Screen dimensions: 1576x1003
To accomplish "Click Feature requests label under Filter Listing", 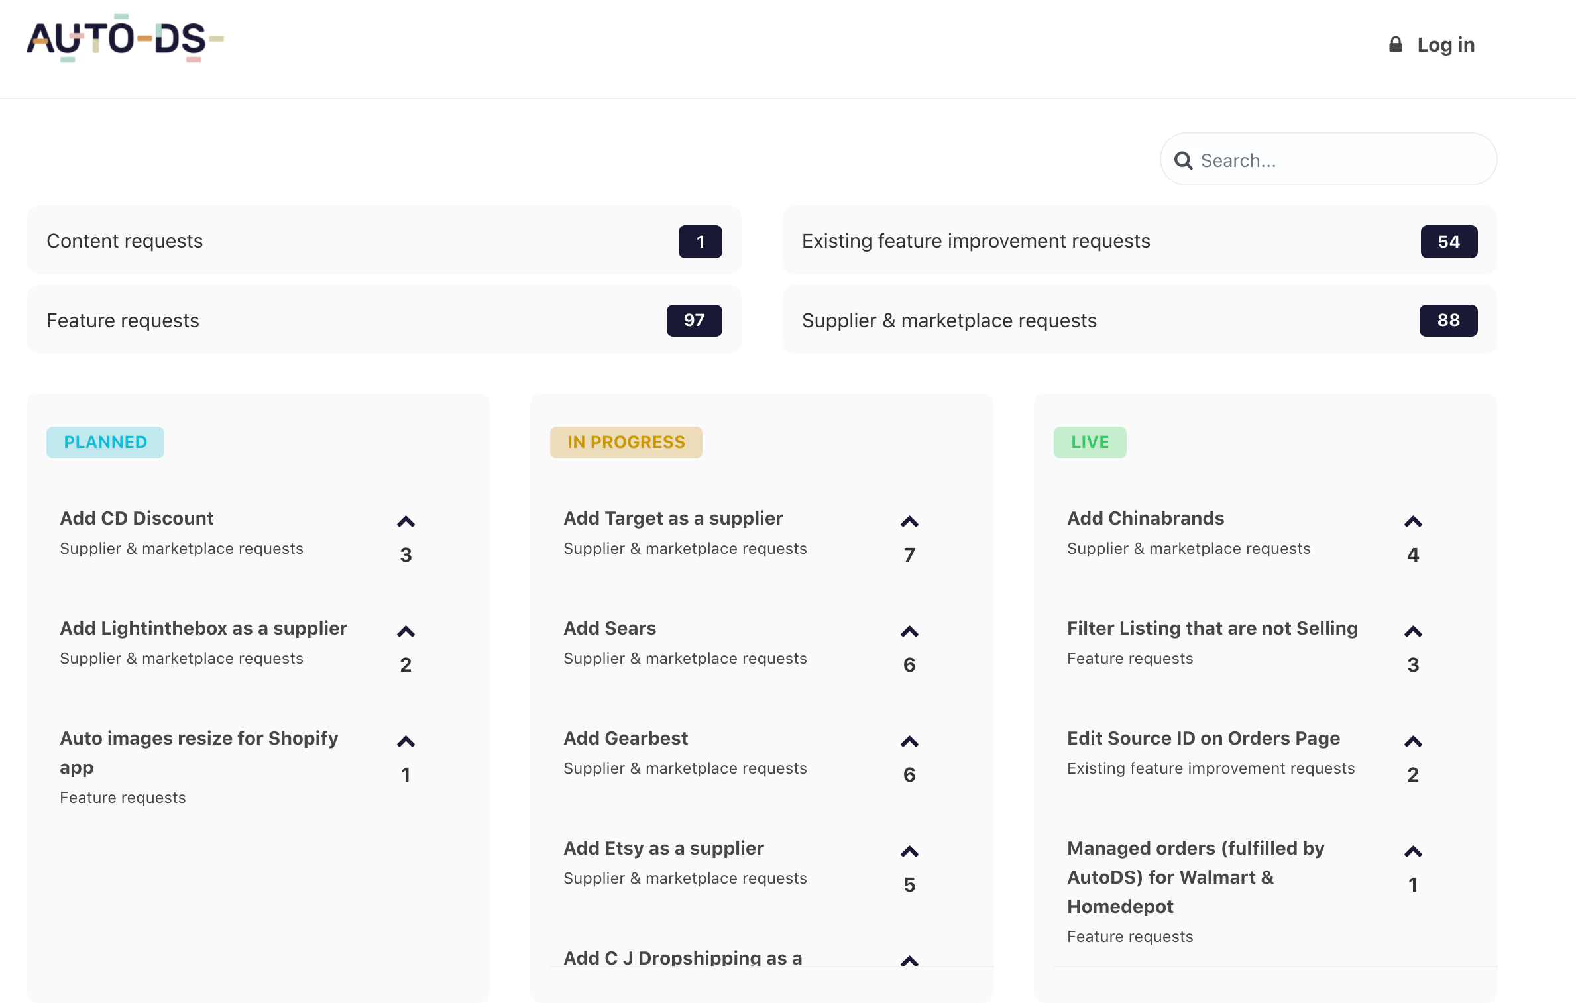I will (x=1130, y=659).
